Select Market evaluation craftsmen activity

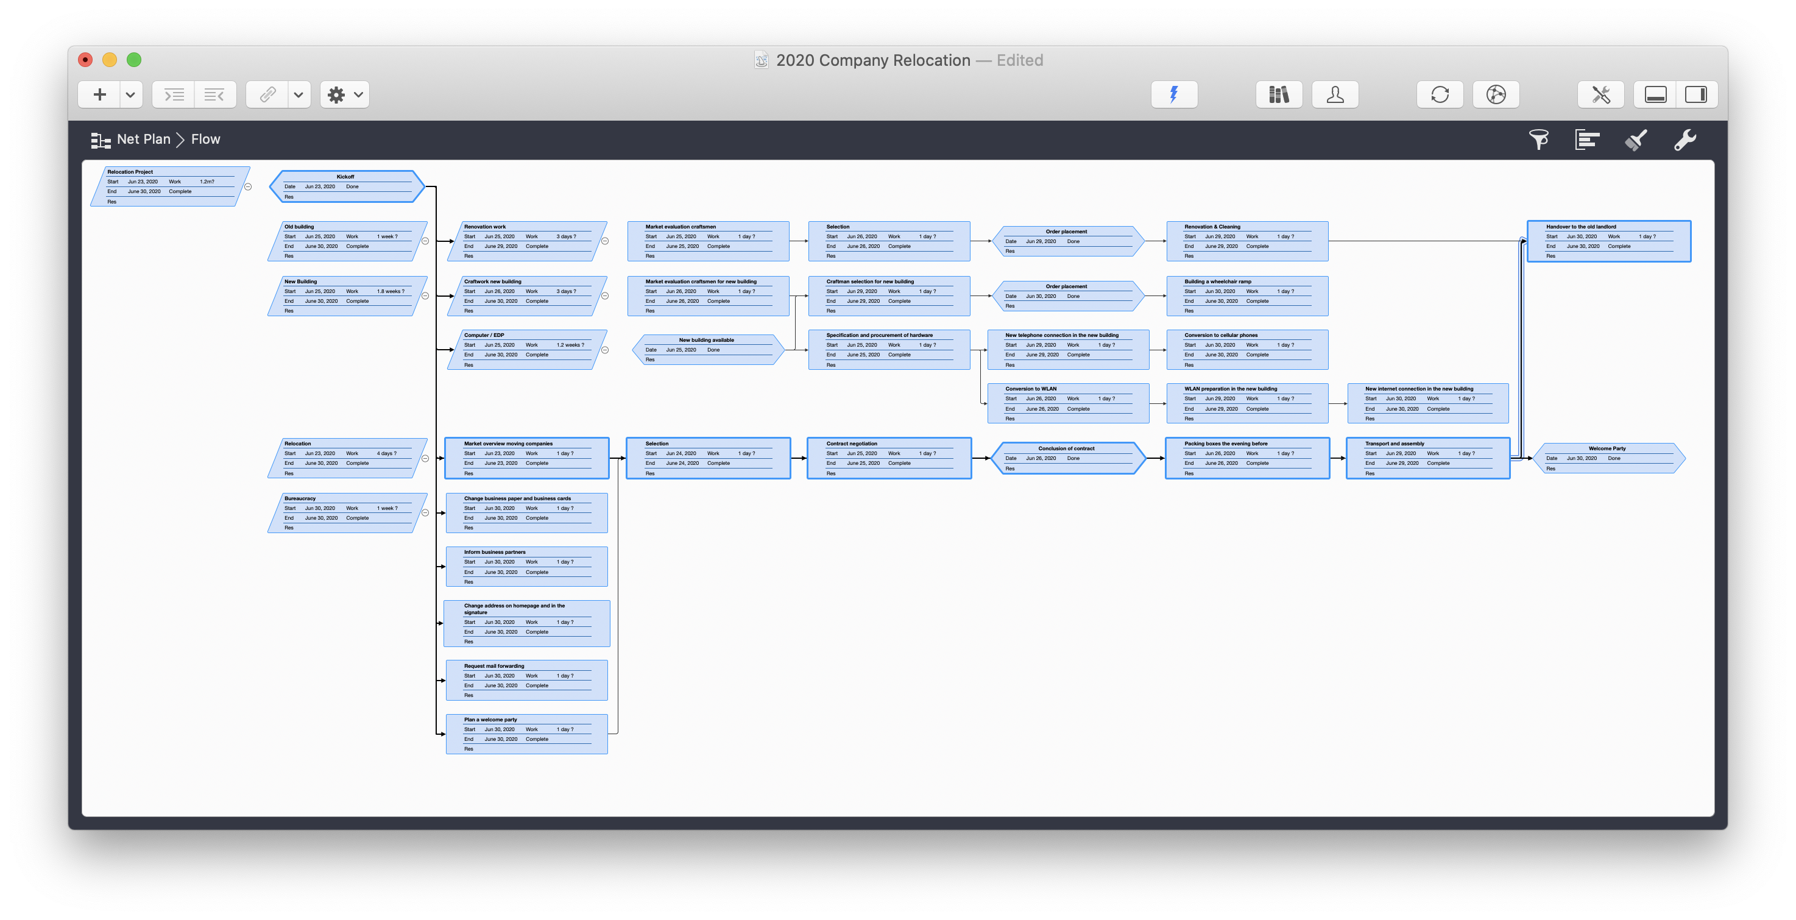click(x=709, y=241)
